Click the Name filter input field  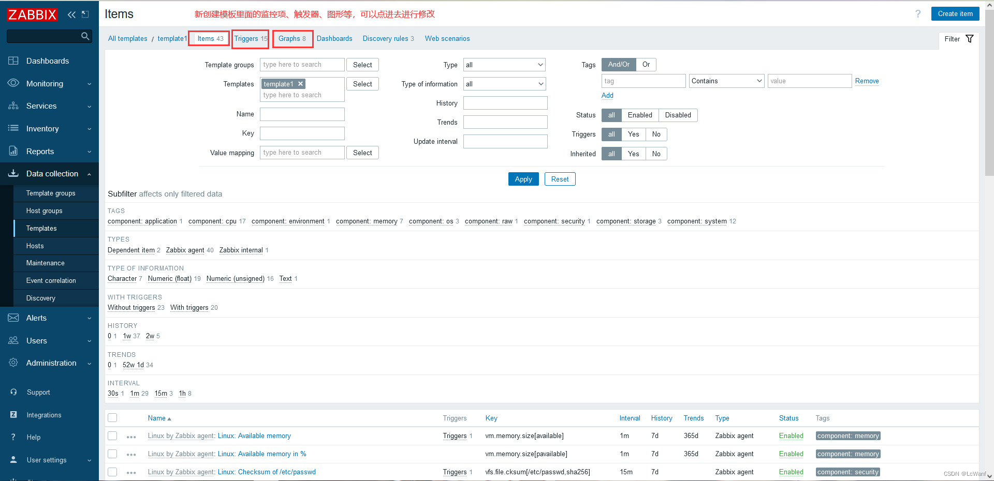coord(302,114)
